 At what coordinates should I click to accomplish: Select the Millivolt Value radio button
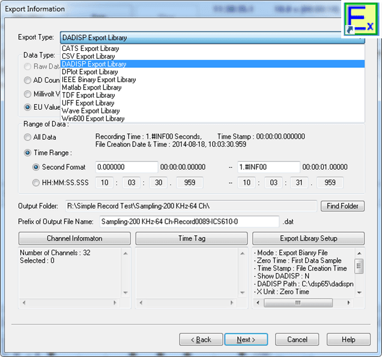28,94
